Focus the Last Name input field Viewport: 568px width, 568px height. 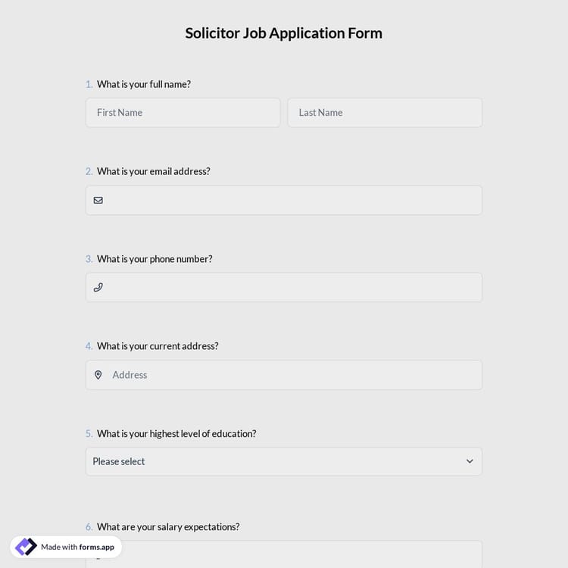pos(385,113)
